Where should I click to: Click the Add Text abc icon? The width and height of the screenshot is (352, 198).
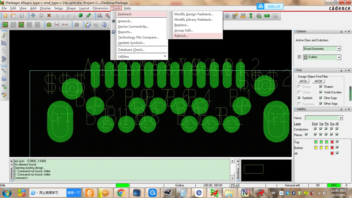(4, 87)
